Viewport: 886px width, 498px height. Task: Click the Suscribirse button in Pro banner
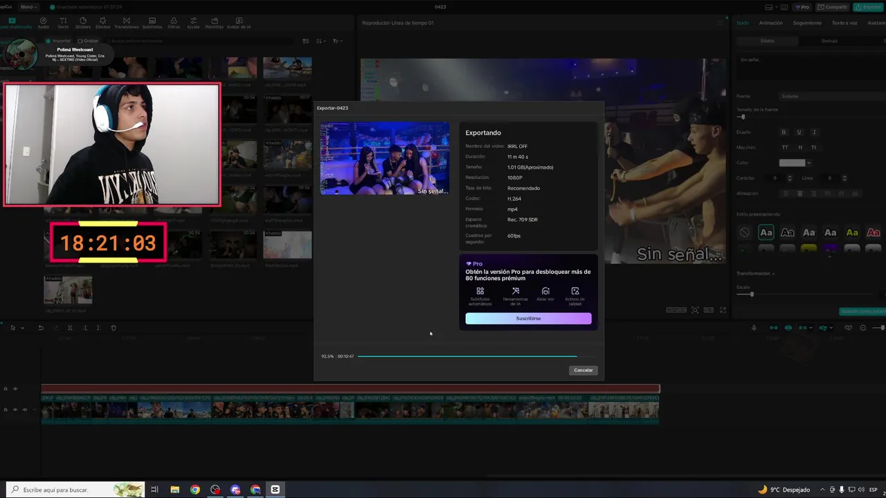(528, 318)
